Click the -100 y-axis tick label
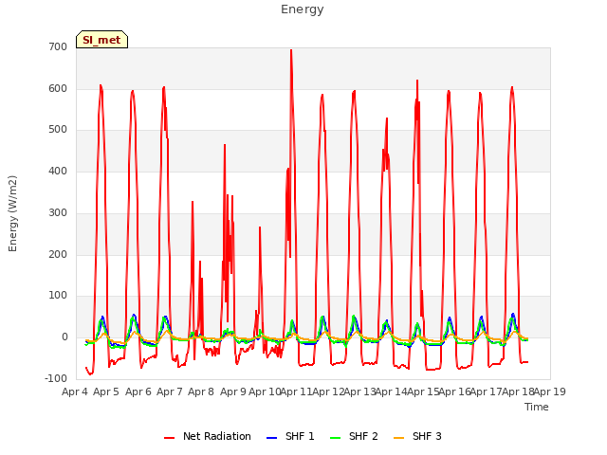The height and width of the screenshot is (455, 607). coord(56,379)
